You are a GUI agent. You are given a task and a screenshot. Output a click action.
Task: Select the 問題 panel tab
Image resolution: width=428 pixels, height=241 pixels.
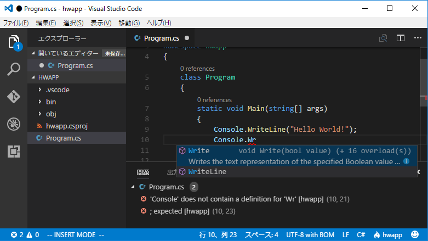coord(143,172)
